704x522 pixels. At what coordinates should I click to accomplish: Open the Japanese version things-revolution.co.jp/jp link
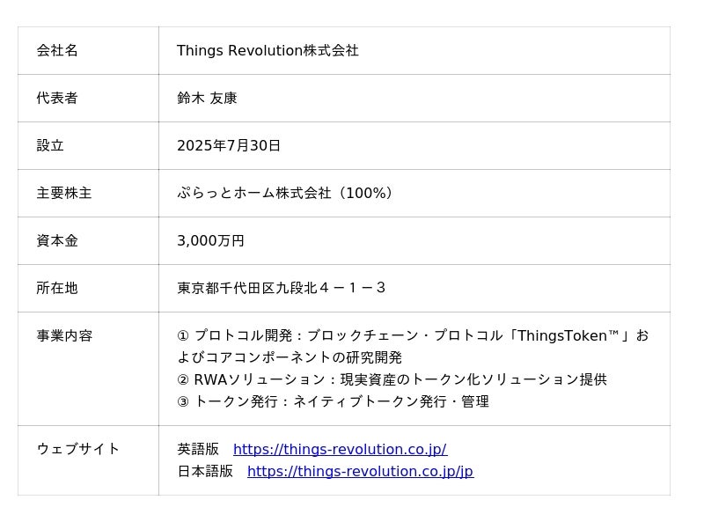pyautogui.click(x=360, y=472)
